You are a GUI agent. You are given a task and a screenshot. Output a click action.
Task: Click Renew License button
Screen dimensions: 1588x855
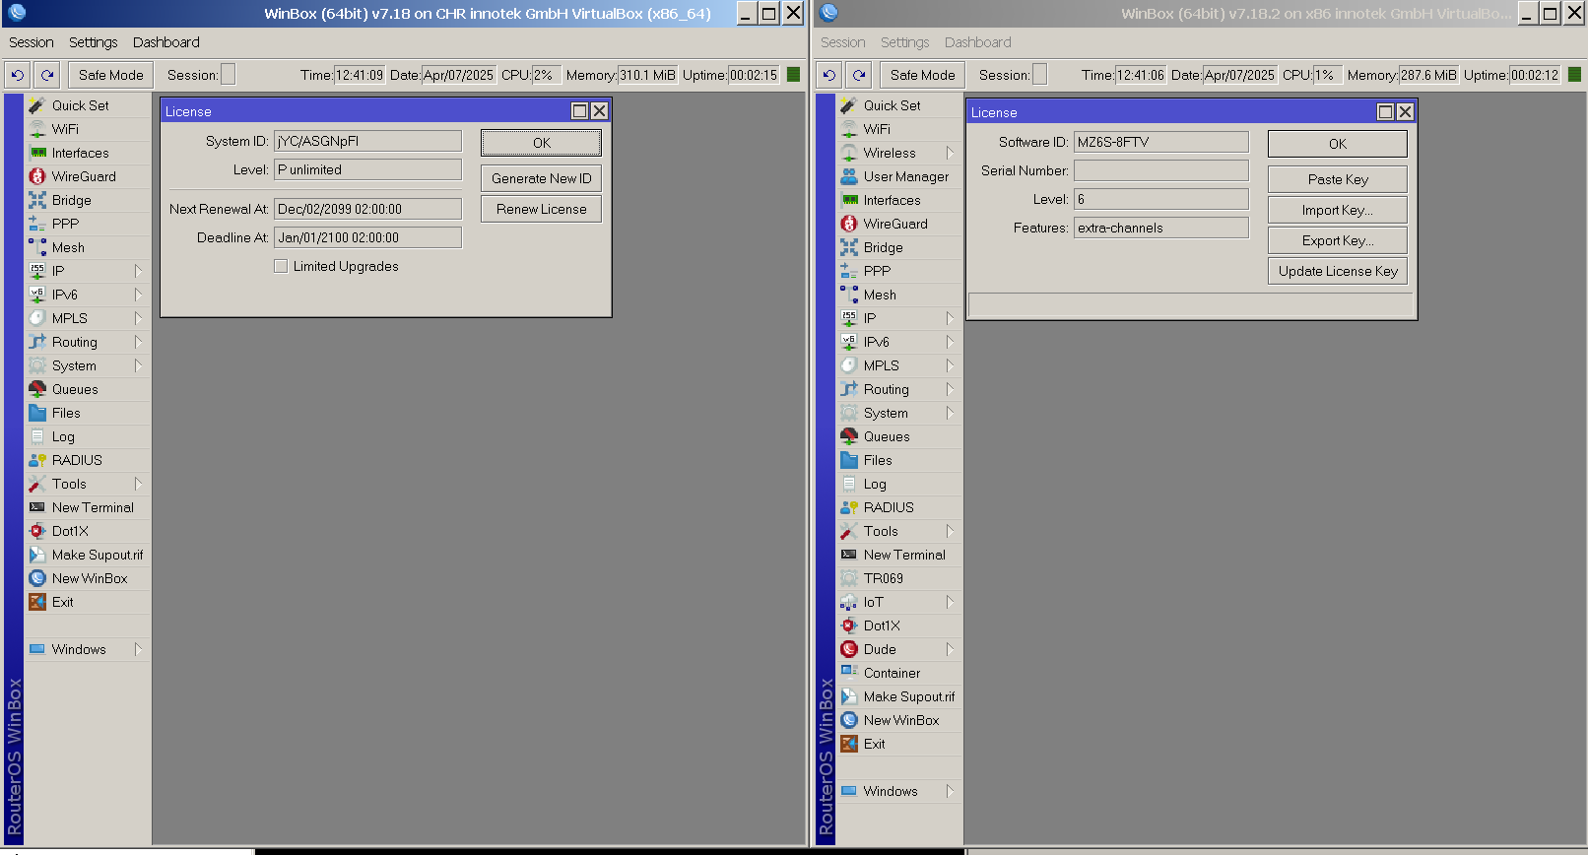point(542,209)
